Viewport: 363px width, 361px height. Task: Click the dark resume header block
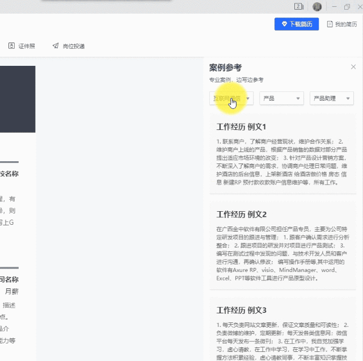point(18,99)
